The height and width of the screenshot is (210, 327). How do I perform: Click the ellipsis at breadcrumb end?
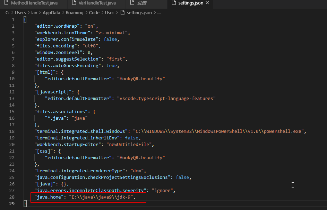tap(158, 12)
